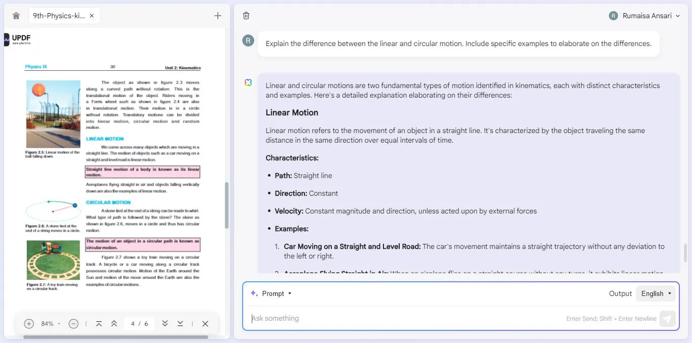Image resolution: width=692 pixels, height=343 pixels.
Task: Close the page navigation toolbar
Action: (205, 324)
